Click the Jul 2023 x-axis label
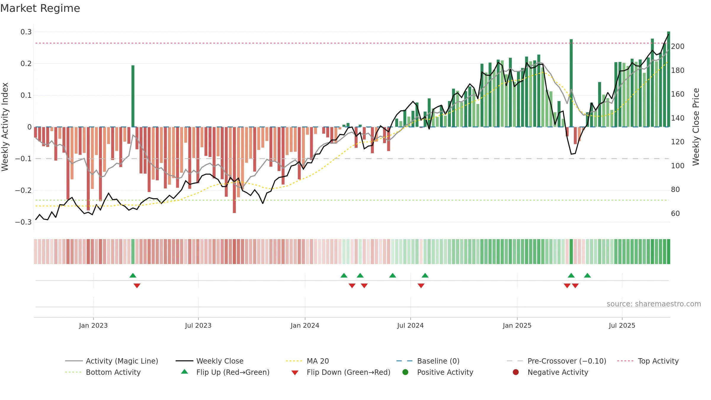Screen dimensions: 711x400 198,325
